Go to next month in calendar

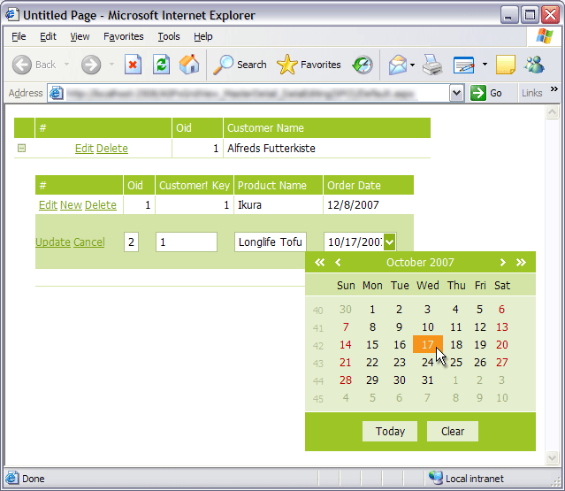503,263
